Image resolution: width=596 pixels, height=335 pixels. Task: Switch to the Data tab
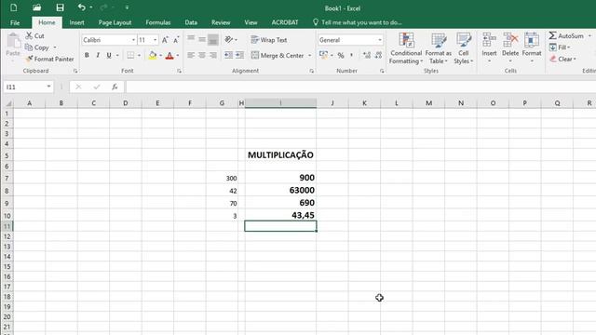191,22
